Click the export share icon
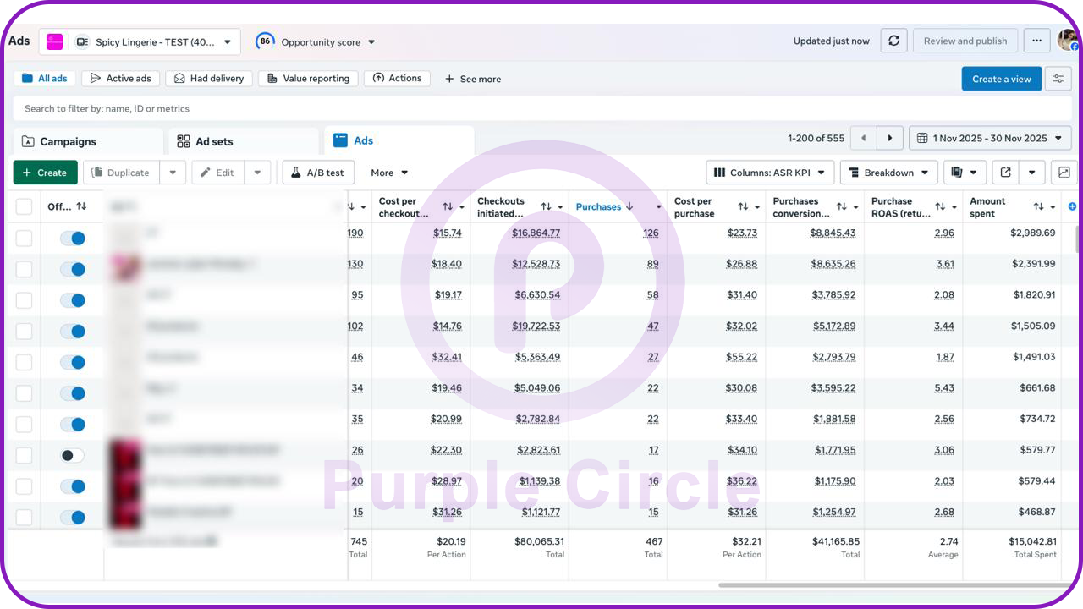 (1005, 173)
